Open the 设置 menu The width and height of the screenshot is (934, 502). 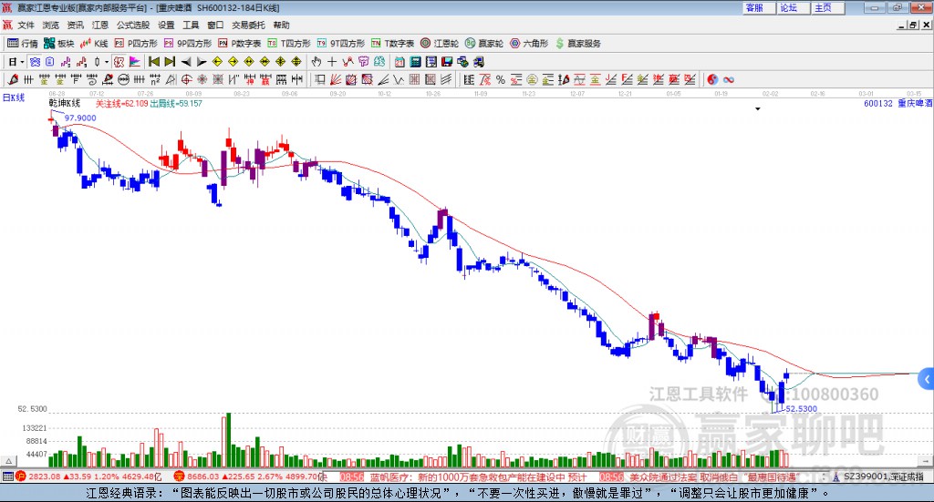coord(166,25)
